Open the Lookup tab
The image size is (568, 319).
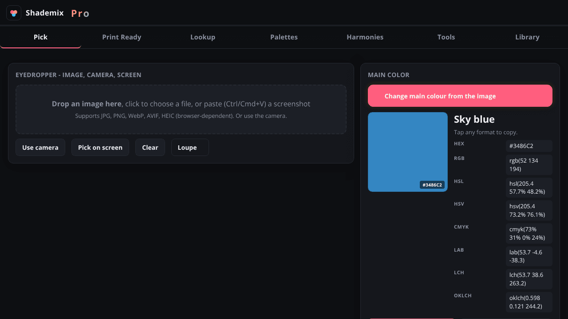coord(203,37)
